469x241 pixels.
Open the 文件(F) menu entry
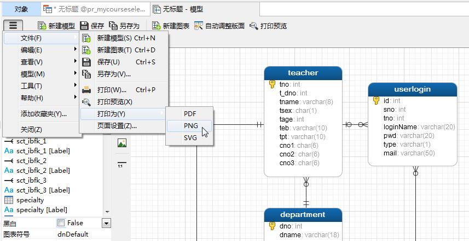[41, 38]
